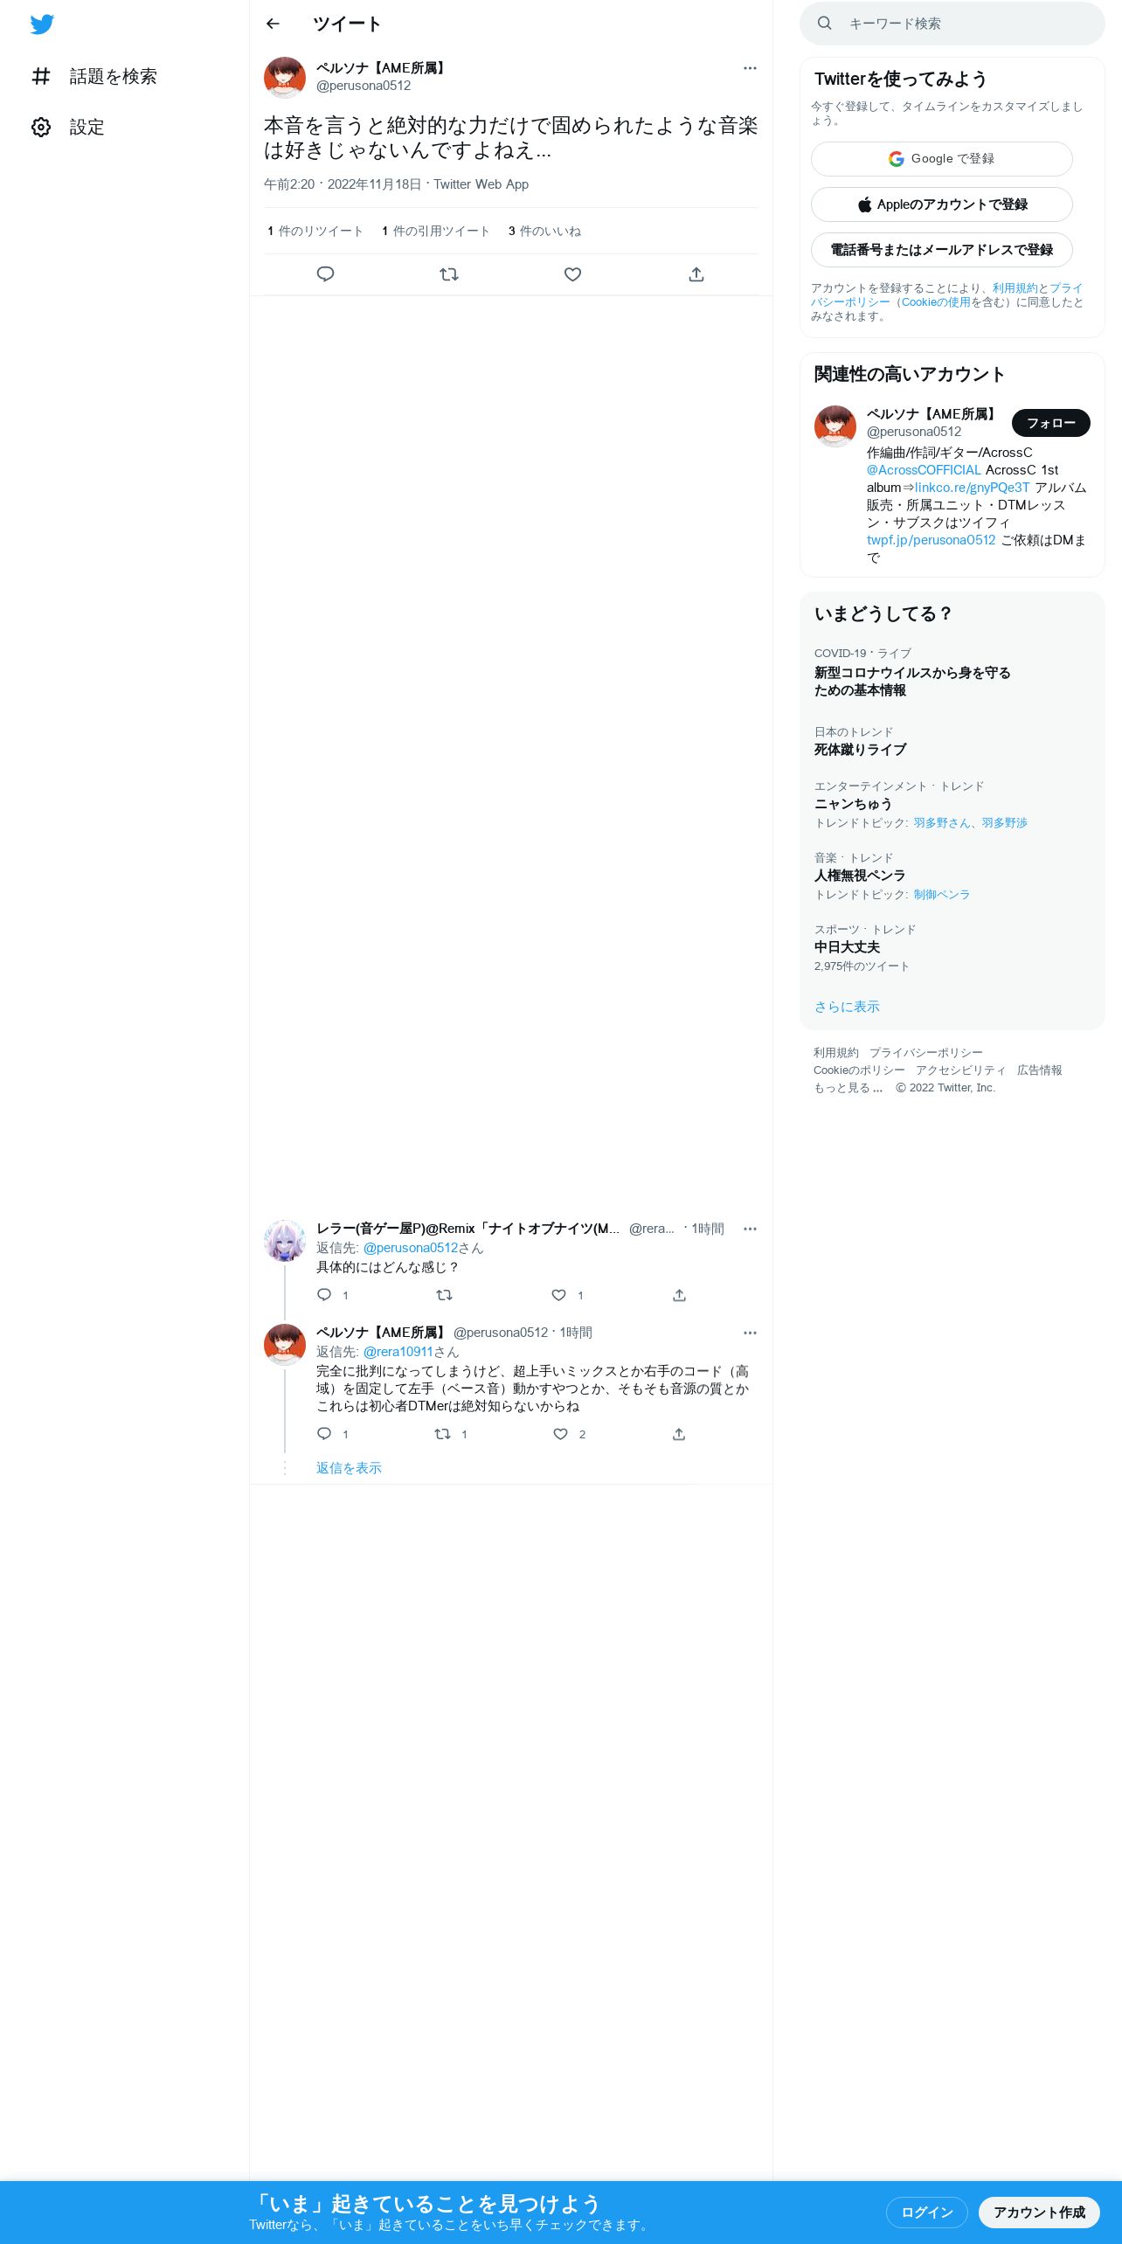Sign up with the Google で登録 button
1122x2244 pixels.
pyautogui.click(x=942, y=159)
